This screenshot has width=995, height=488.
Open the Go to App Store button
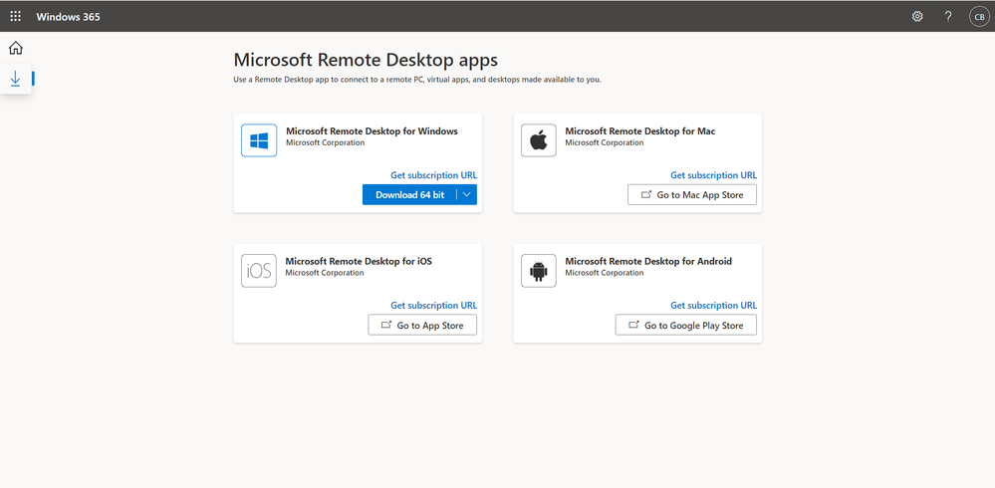point(422,326)
